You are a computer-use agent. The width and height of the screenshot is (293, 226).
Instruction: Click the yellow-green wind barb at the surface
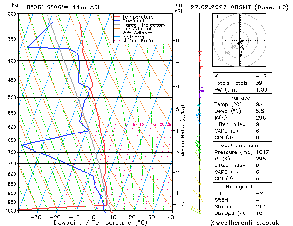click(x=196, y=210)
